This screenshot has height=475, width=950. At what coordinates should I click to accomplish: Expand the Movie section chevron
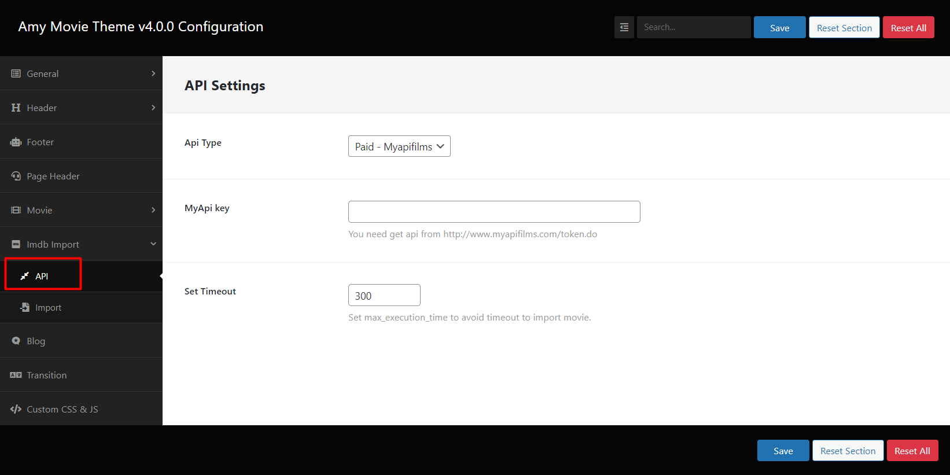pos(153,210)
